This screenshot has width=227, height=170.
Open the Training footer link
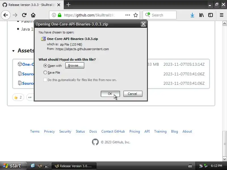click(160, 131)
